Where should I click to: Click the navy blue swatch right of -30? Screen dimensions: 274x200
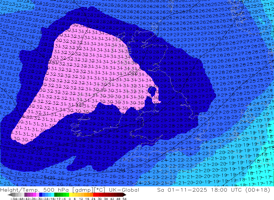pyautogui.click(x=41, y=195)
